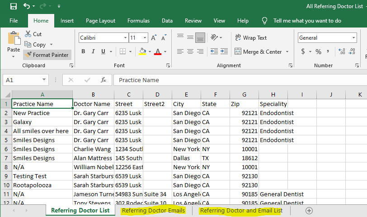Viewport: 367px width, 217px height.
Task: Open the Name Box dropdown arrow
Action: [x=44, y=80]
